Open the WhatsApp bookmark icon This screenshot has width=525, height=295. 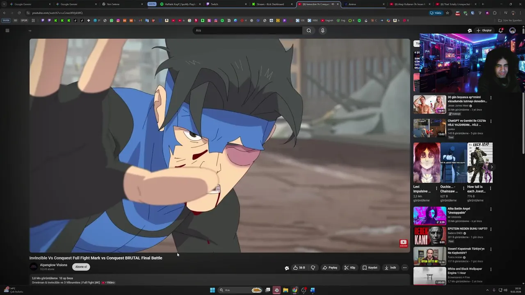pos(111,20)
